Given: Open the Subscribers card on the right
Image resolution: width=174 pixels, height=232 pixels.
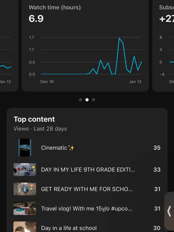Looking at the screenshot, I should (163, 46).
